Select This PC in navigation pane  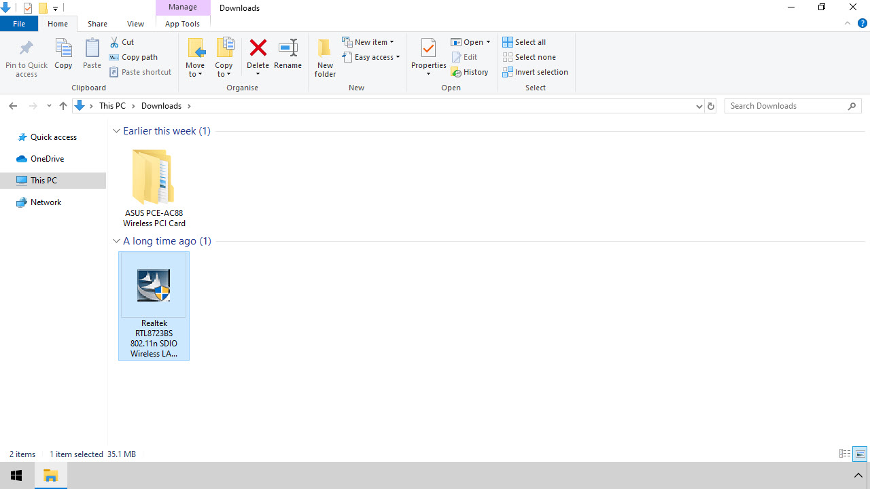point(53,181)
